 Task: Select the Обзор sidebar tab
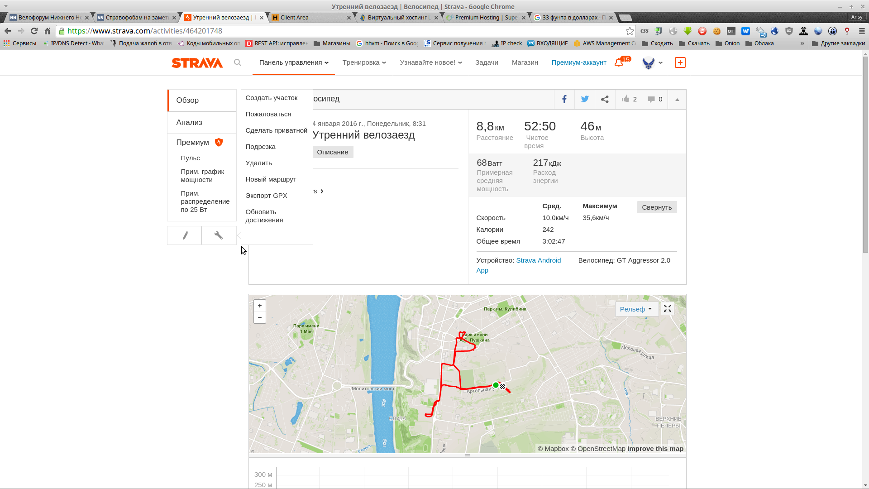pos(202,101)
